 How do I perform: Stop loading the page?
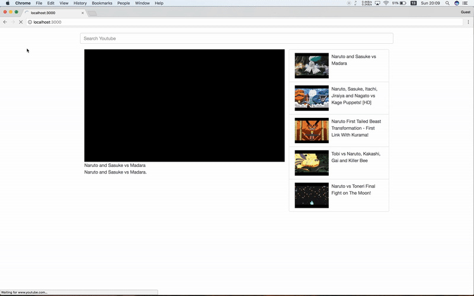(x=20, y=22)
